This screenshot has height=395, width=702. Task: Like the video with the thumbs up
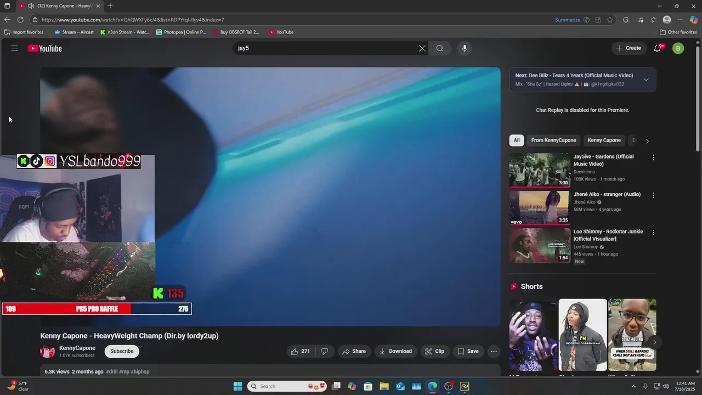[x=300, y=351]
